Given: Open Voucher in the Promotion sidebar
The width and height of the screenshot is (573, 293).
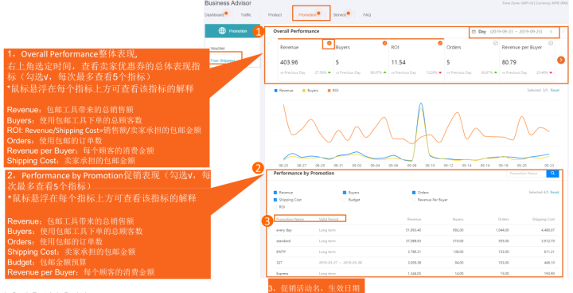Looking at the screenshot, I should 218,49.
